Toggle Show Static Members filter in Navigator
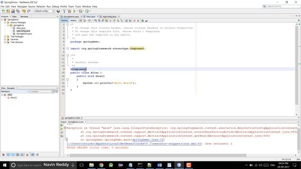This screenshot has height=169, width=301. [13, 154]
